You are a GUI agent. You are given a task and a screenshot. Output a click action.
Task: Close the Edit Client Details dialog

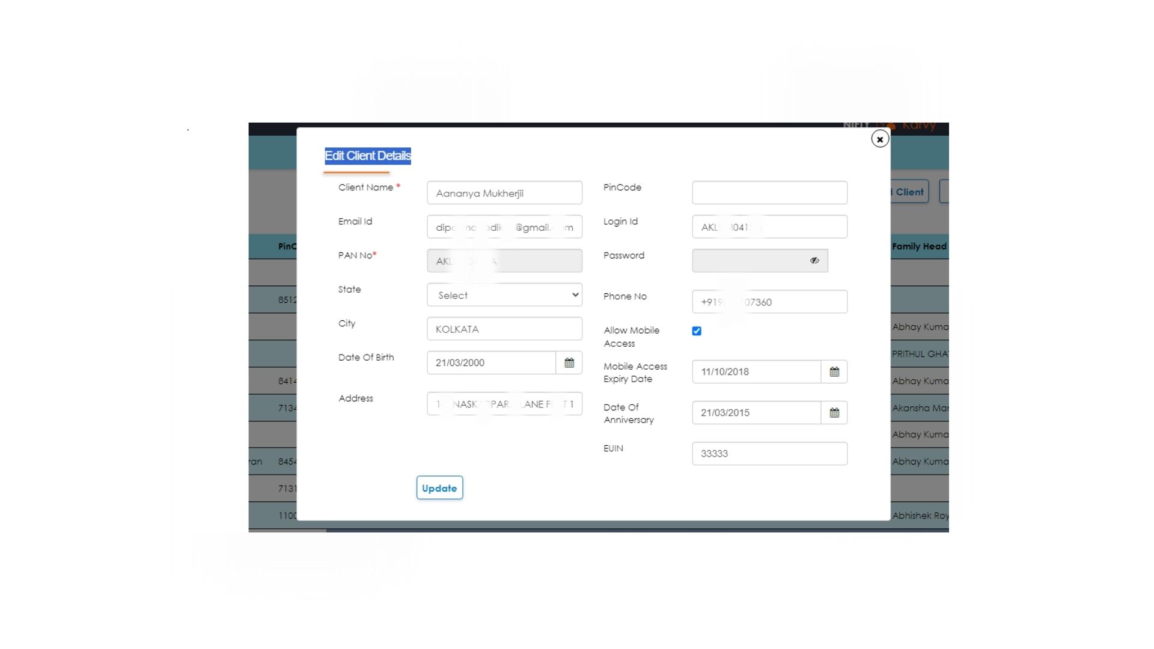tap(880, 139)
